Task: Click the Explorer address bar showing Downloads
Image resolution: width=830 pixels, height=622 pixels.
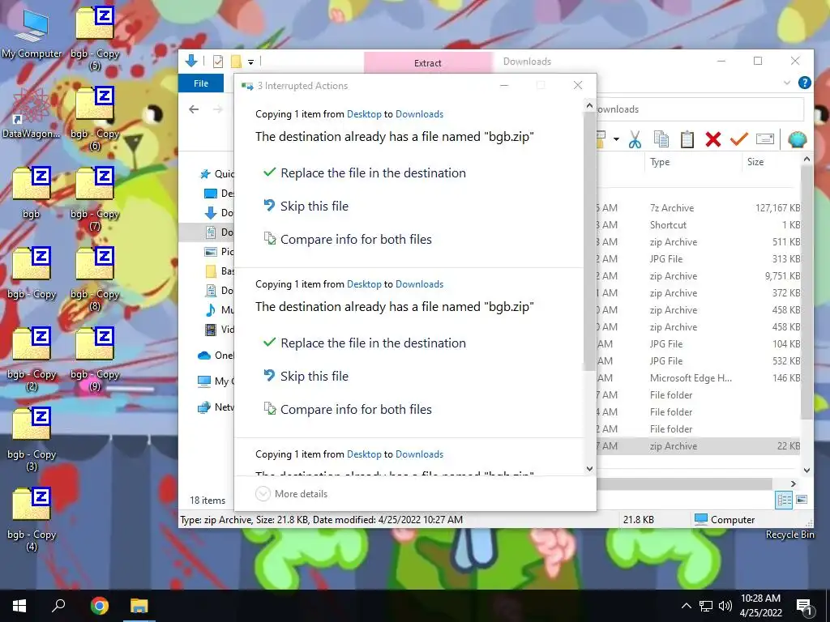Action: pyautogui.click(x=700, y=109)
